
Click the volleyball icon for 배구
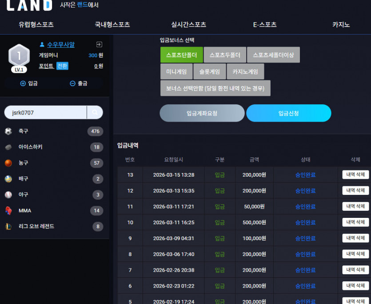pyautogui.click(x=8, y=179)
